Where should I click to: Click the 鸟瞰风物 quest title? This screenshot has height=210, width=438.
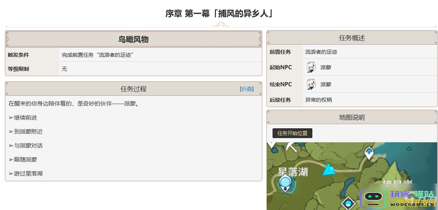coord(133,39)
